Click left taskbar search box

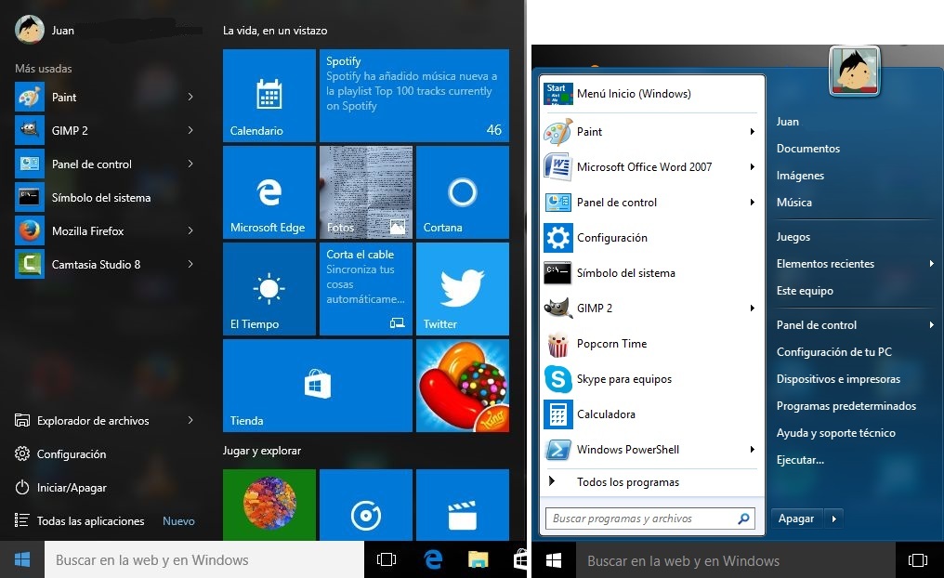coord(204,560)
